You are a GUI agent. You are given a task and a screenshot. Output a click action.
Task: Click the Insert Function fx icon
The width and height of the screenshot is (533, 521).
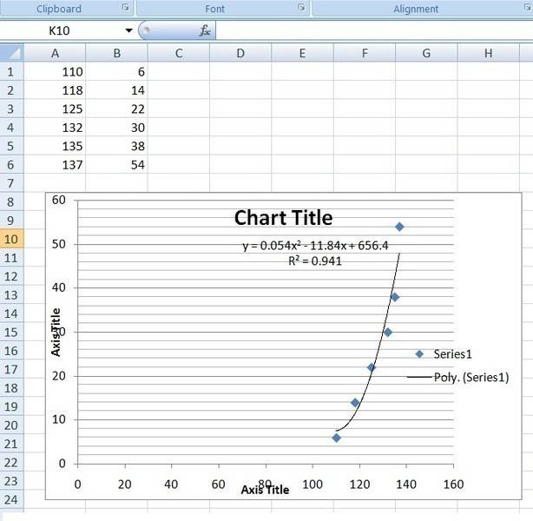click(205, 30)
